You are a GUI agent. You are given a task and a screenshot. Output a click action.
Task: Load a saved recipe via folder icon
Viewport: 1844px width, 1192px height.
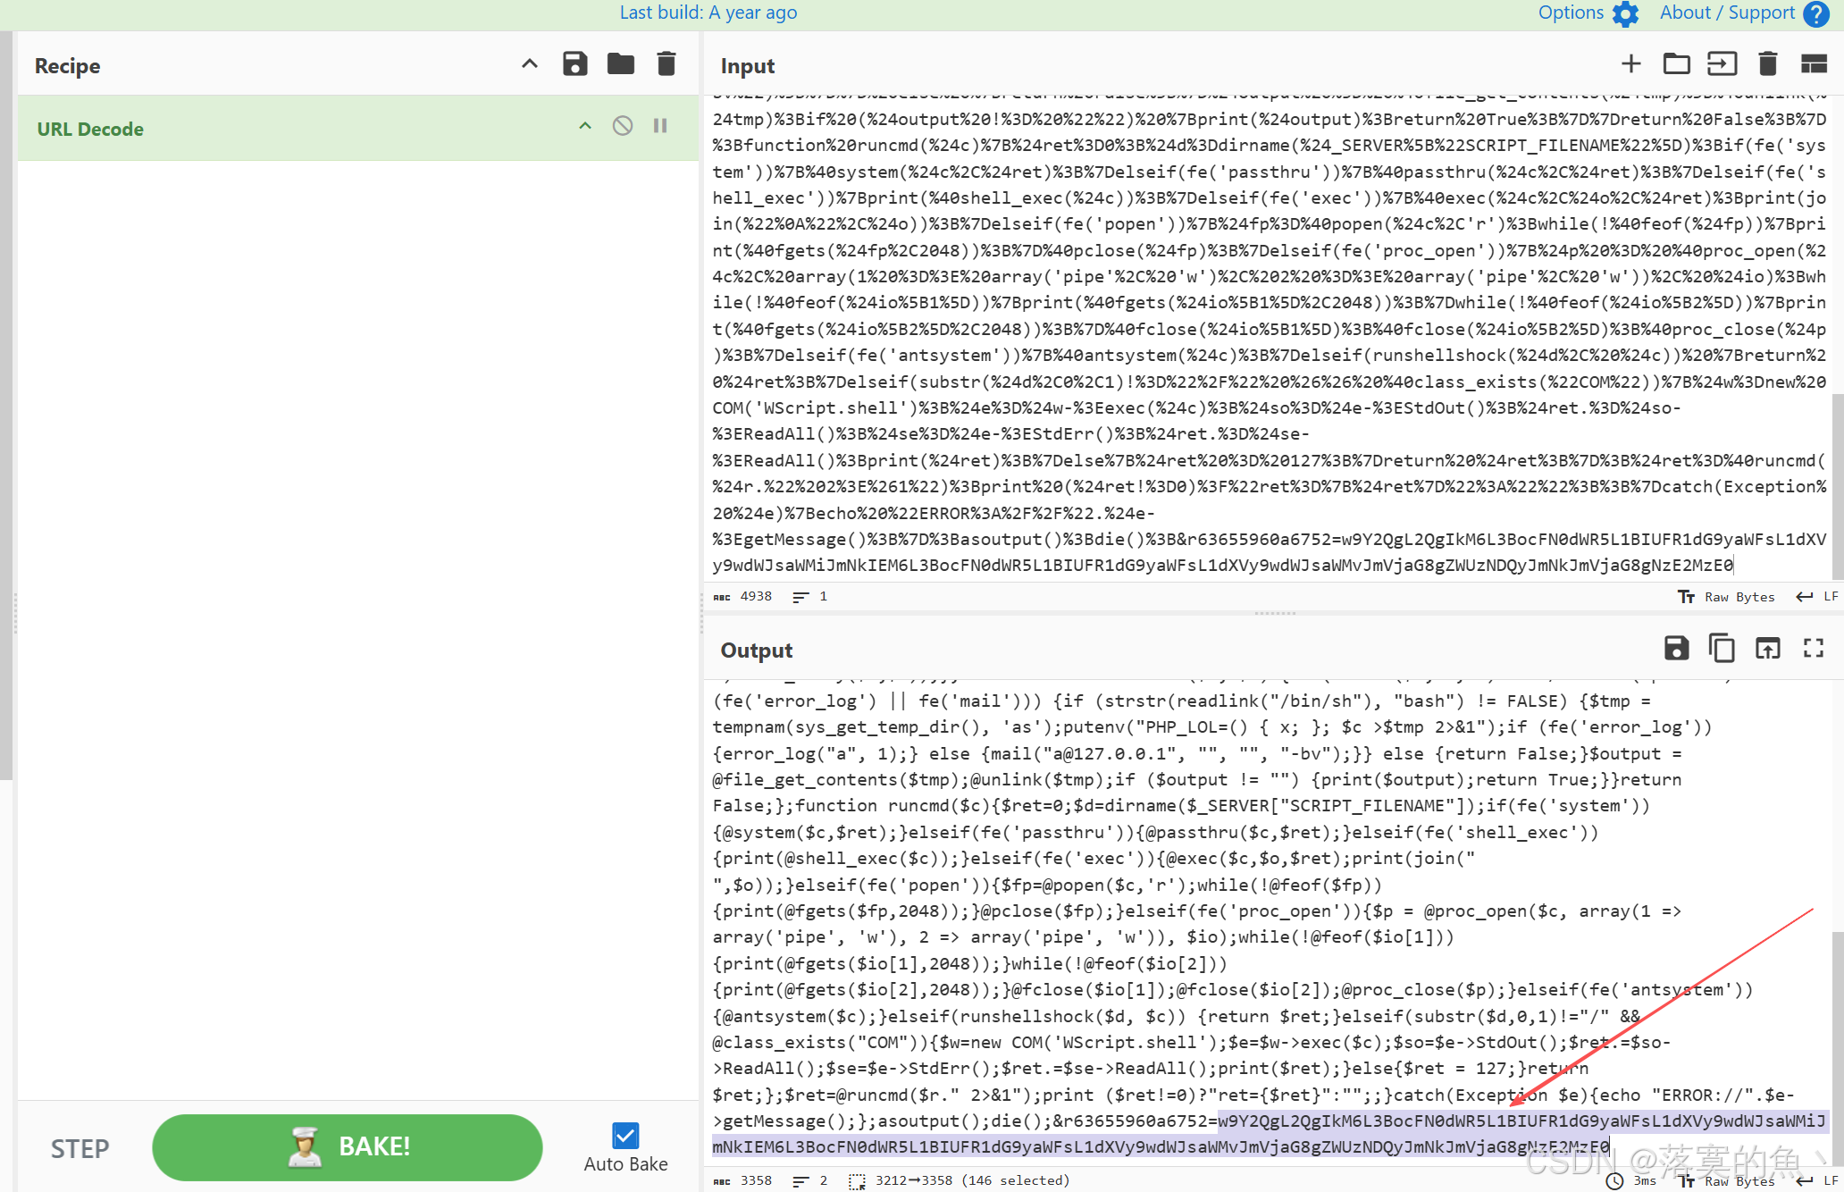click(620, 64)
